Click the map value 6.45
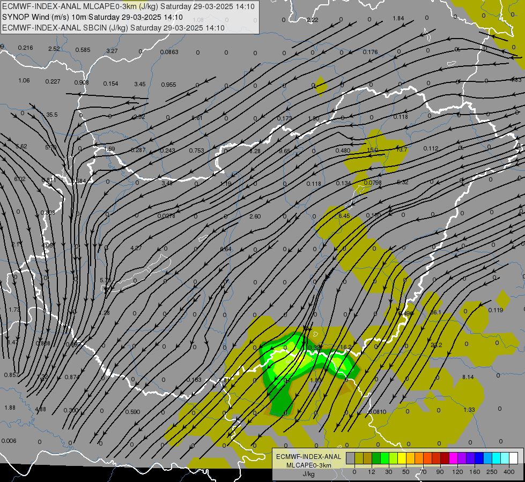 (x=344, y=216)
